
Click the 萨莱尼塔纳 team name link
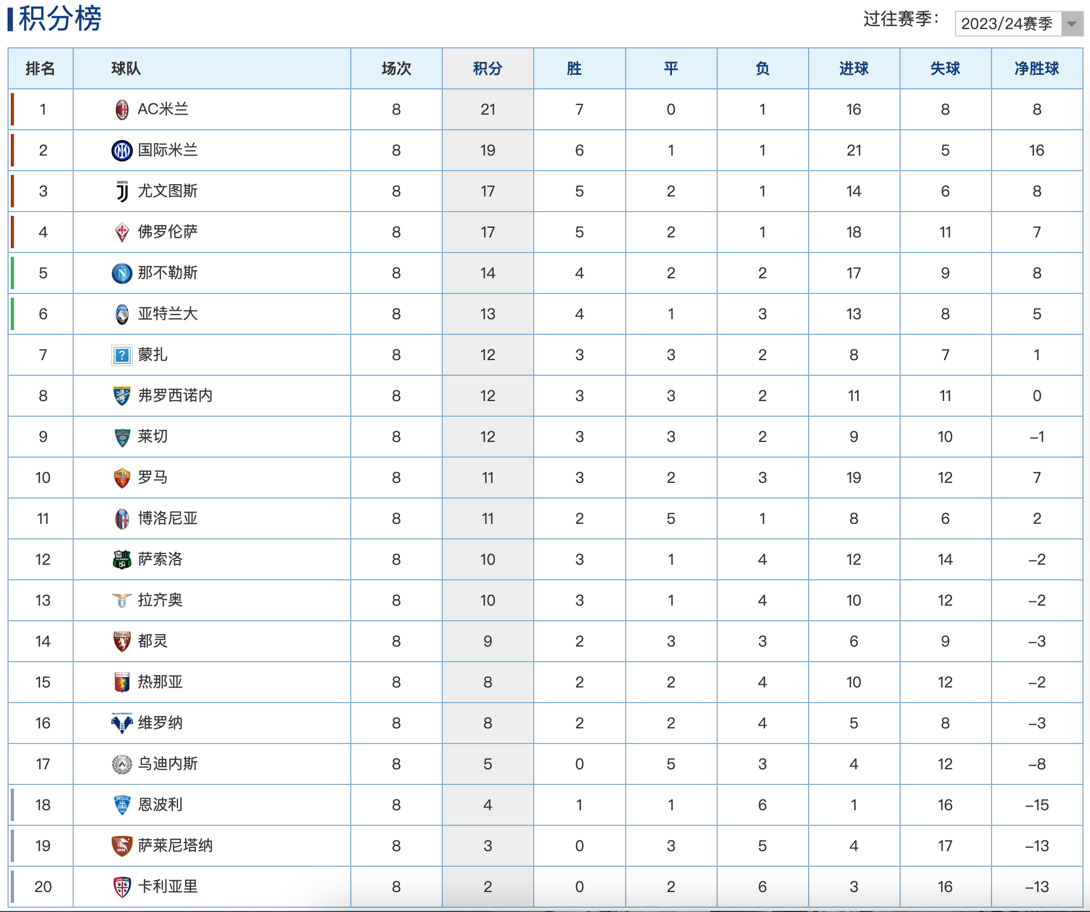175,846
